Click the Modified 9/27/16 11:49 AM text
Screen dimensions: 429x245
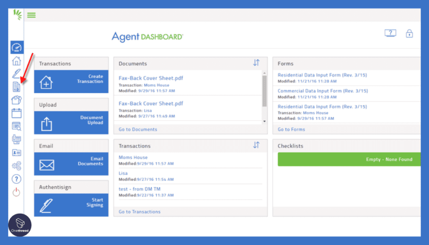click(147, 116)
